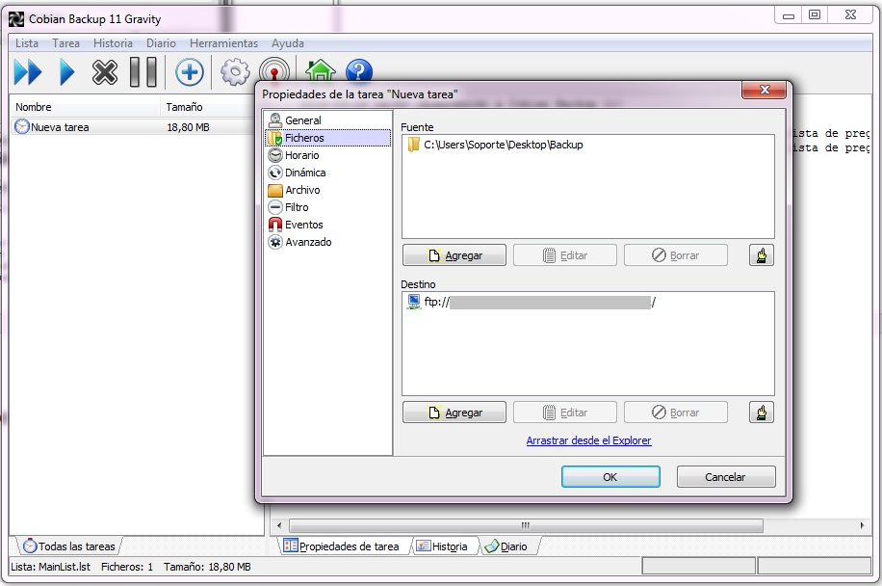
Task: Click the 18,80 MB size cell
Action: pos(188,127)
